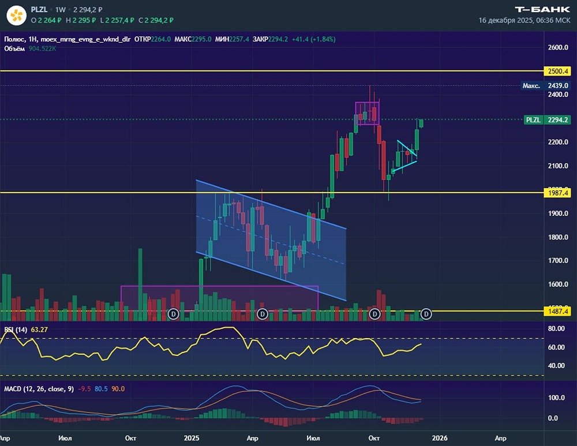Click the green PLZL 2294.2 current price tag
The height and width of the screenshot is (446, 577).
click(547, 119)
